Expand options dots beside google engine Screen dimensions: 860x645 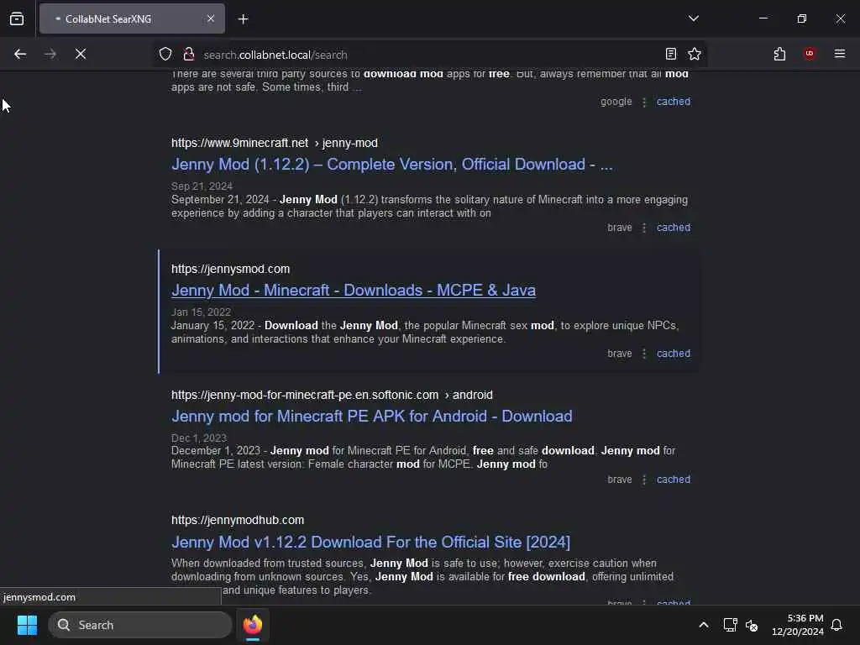tap(644, 102)
